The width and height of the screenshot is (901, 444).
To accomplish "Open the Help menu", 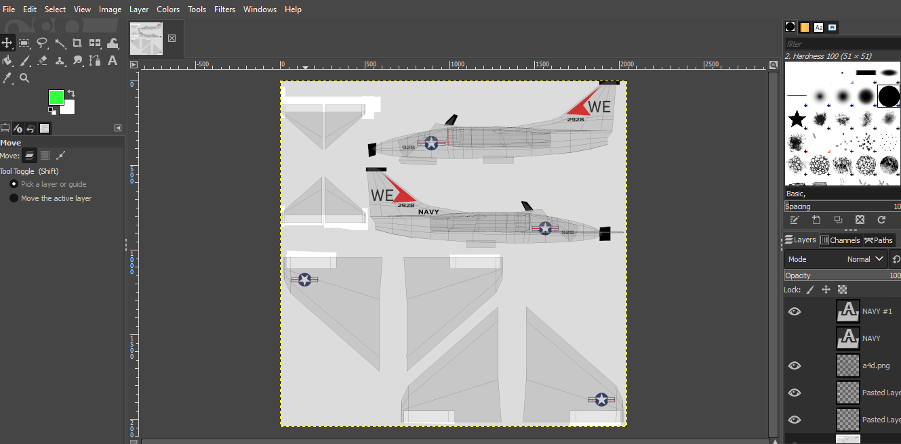I will [293, 9].
